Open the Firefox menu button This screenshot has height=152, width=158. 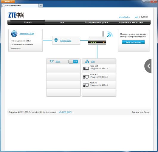click(x=8, y=1)
